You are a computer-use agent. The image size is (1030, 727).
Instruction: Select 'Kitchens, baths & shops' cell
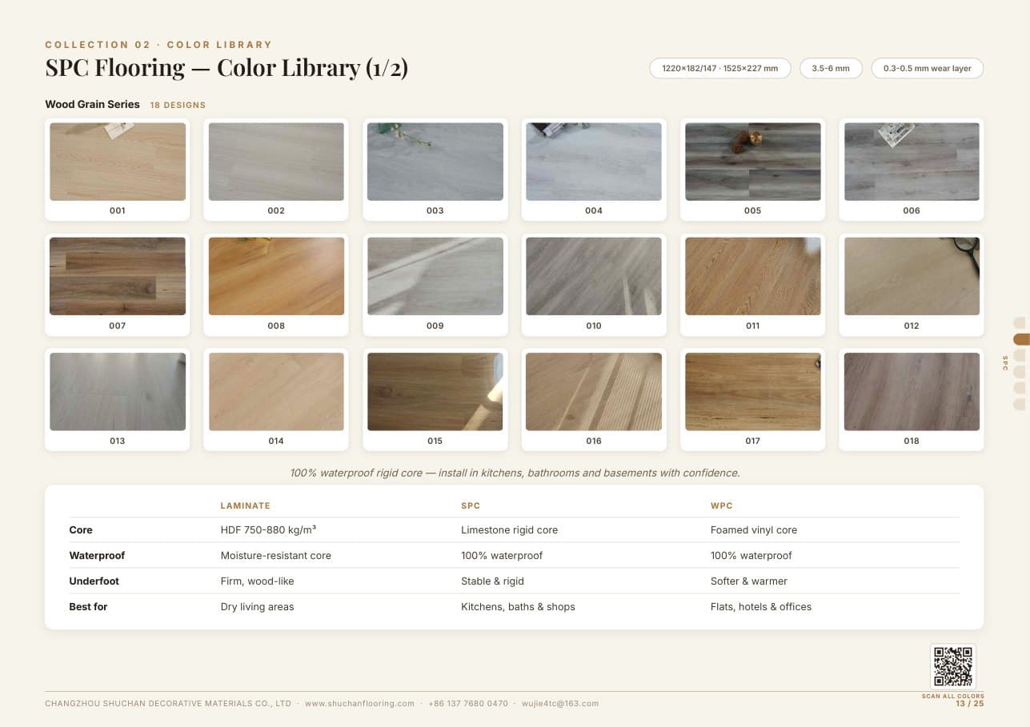coord(518,606)
